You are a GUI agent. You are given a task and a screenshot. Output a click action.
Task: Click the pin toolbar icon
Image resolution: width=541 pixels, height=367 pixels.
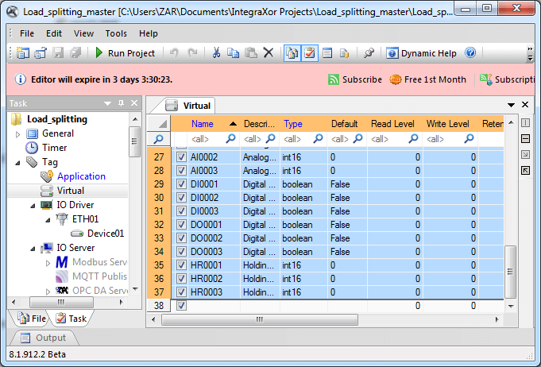point(369,53)
